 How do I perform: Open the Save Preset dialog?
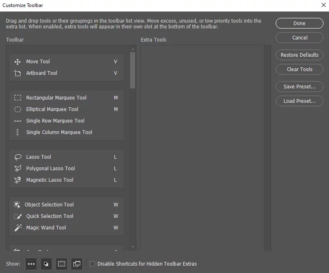[299, 86]
